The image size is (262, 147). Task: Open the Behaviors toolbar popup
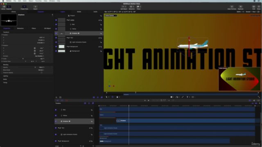tap(132, 7)
